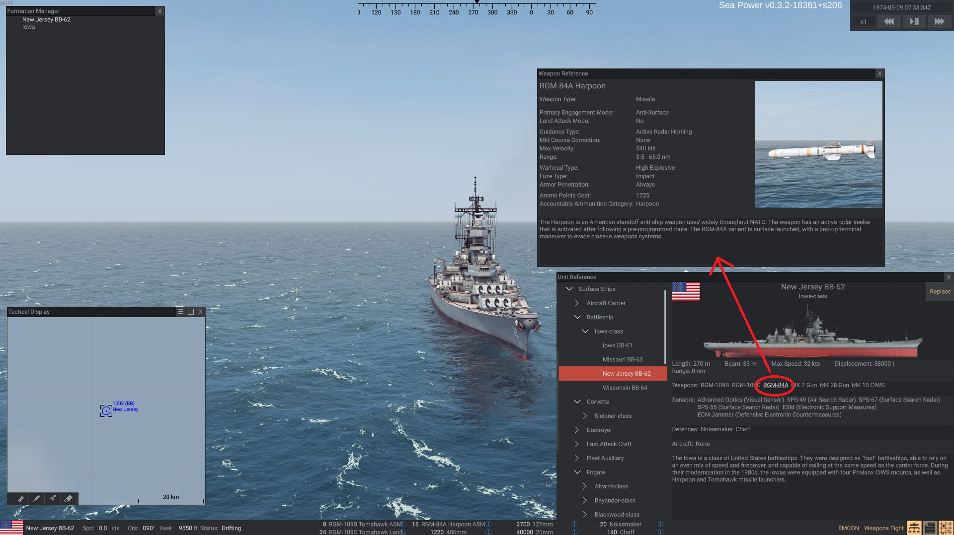
Task: Expand the Bayandor-class node
Action: (585, 500)
